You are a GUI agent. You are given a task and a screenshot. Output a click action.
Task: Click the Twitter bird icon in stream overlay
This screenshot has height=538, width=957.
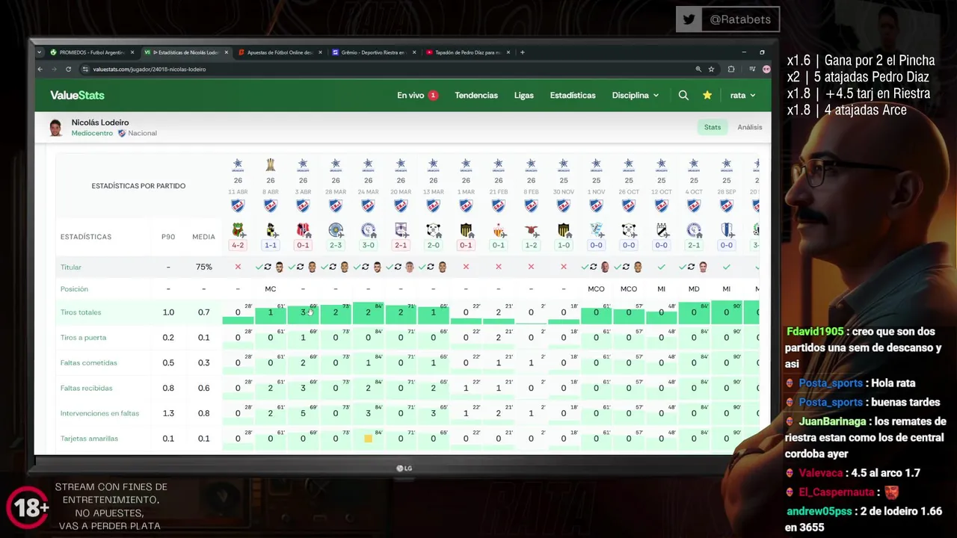click(689, 19)
